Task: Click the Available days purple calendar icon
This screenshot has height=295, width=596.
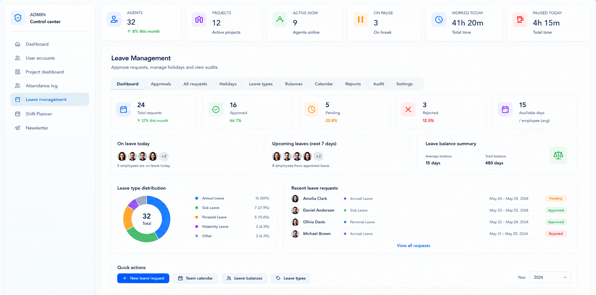Action: [x=505, y=109]
